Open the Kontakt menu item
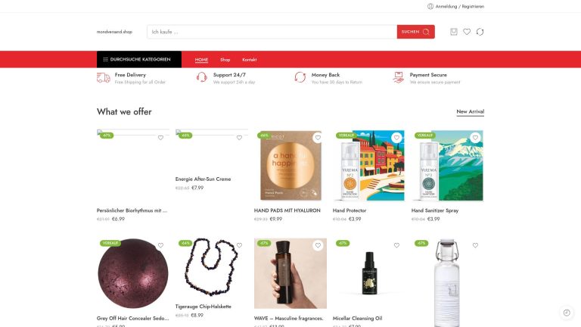The width and height of the screenshot is (581, 327). [x=250, y=60]
